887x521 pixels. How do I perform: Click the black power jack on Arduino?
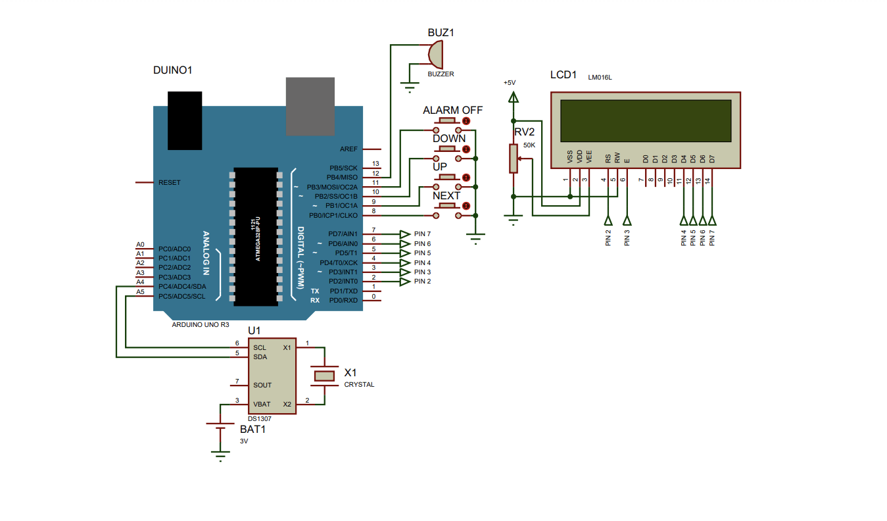pyautogui.click(x=185, y=121)
